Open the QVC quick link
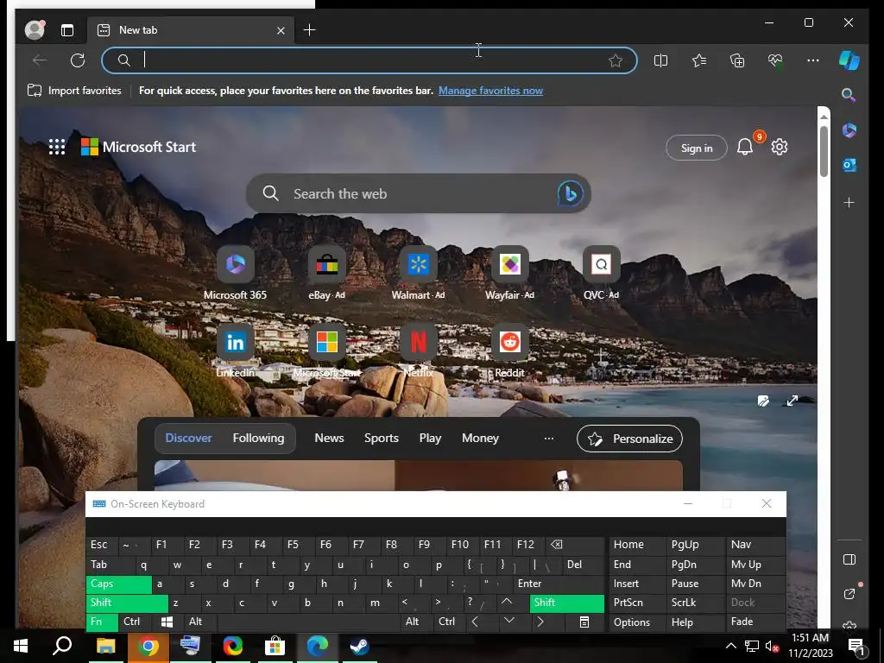 [x=601, y=274]
